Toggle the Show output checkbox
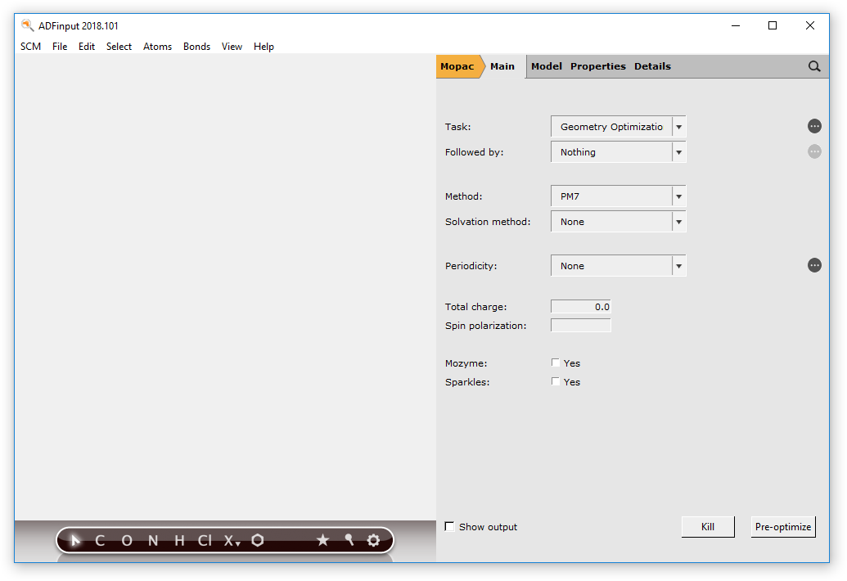Image resolution: width=847 pixels, height=581 pixels. [x=449, y=527]
